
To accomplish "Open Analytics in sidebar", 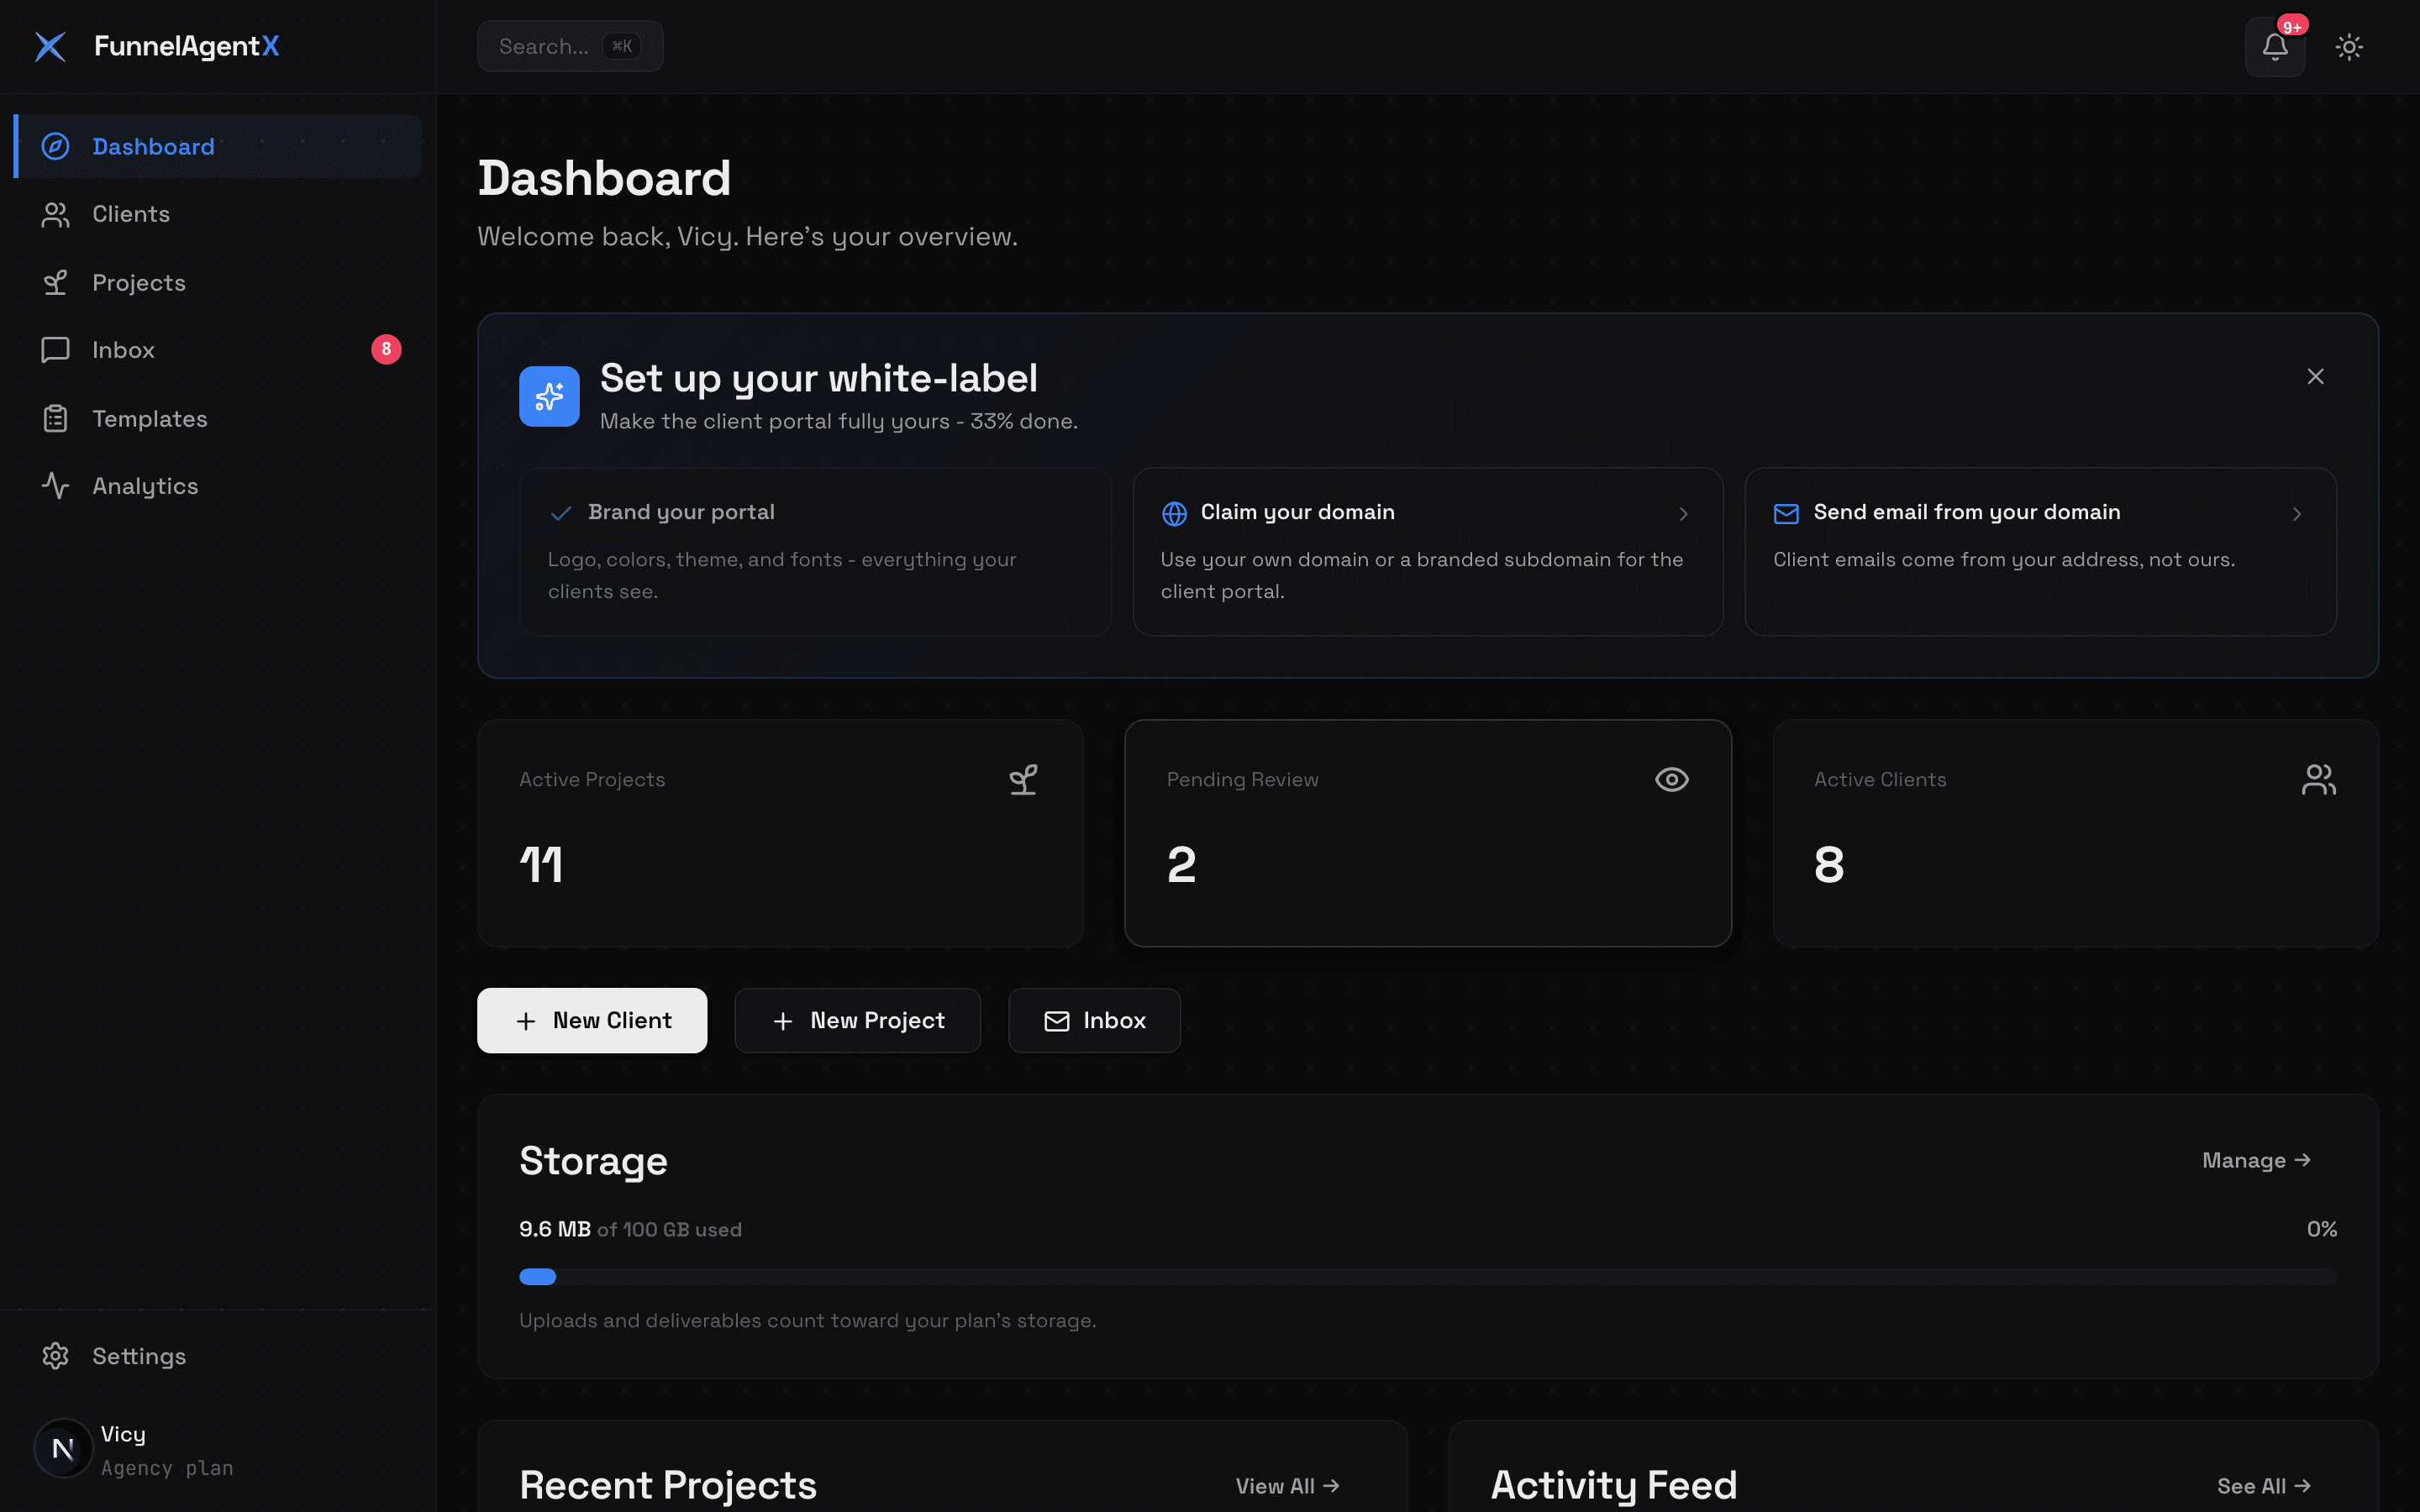I will 218,486.
